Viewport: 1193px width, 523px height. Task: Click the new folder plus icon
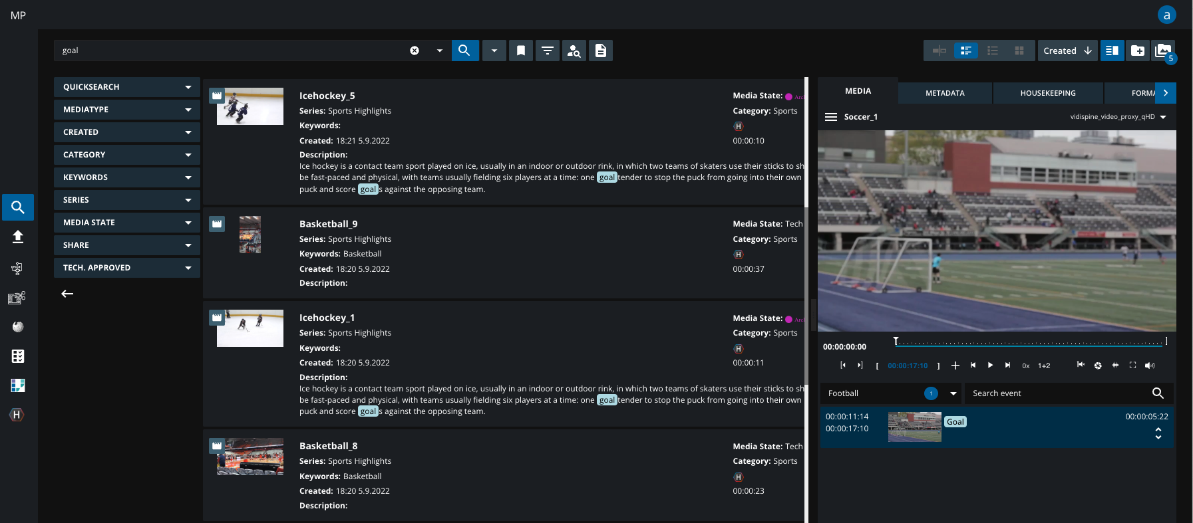point(1138,51)
